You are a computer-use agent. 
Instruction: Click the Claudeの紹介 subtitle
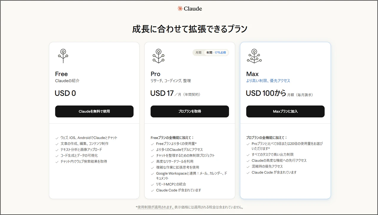pyautogui.click(x=67, y=81)
